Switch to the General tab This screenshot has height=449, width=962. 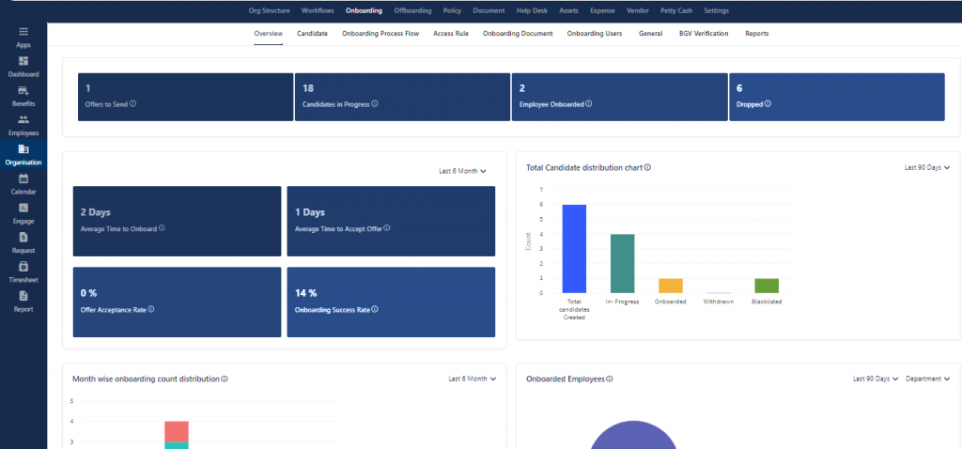[650, 34]
